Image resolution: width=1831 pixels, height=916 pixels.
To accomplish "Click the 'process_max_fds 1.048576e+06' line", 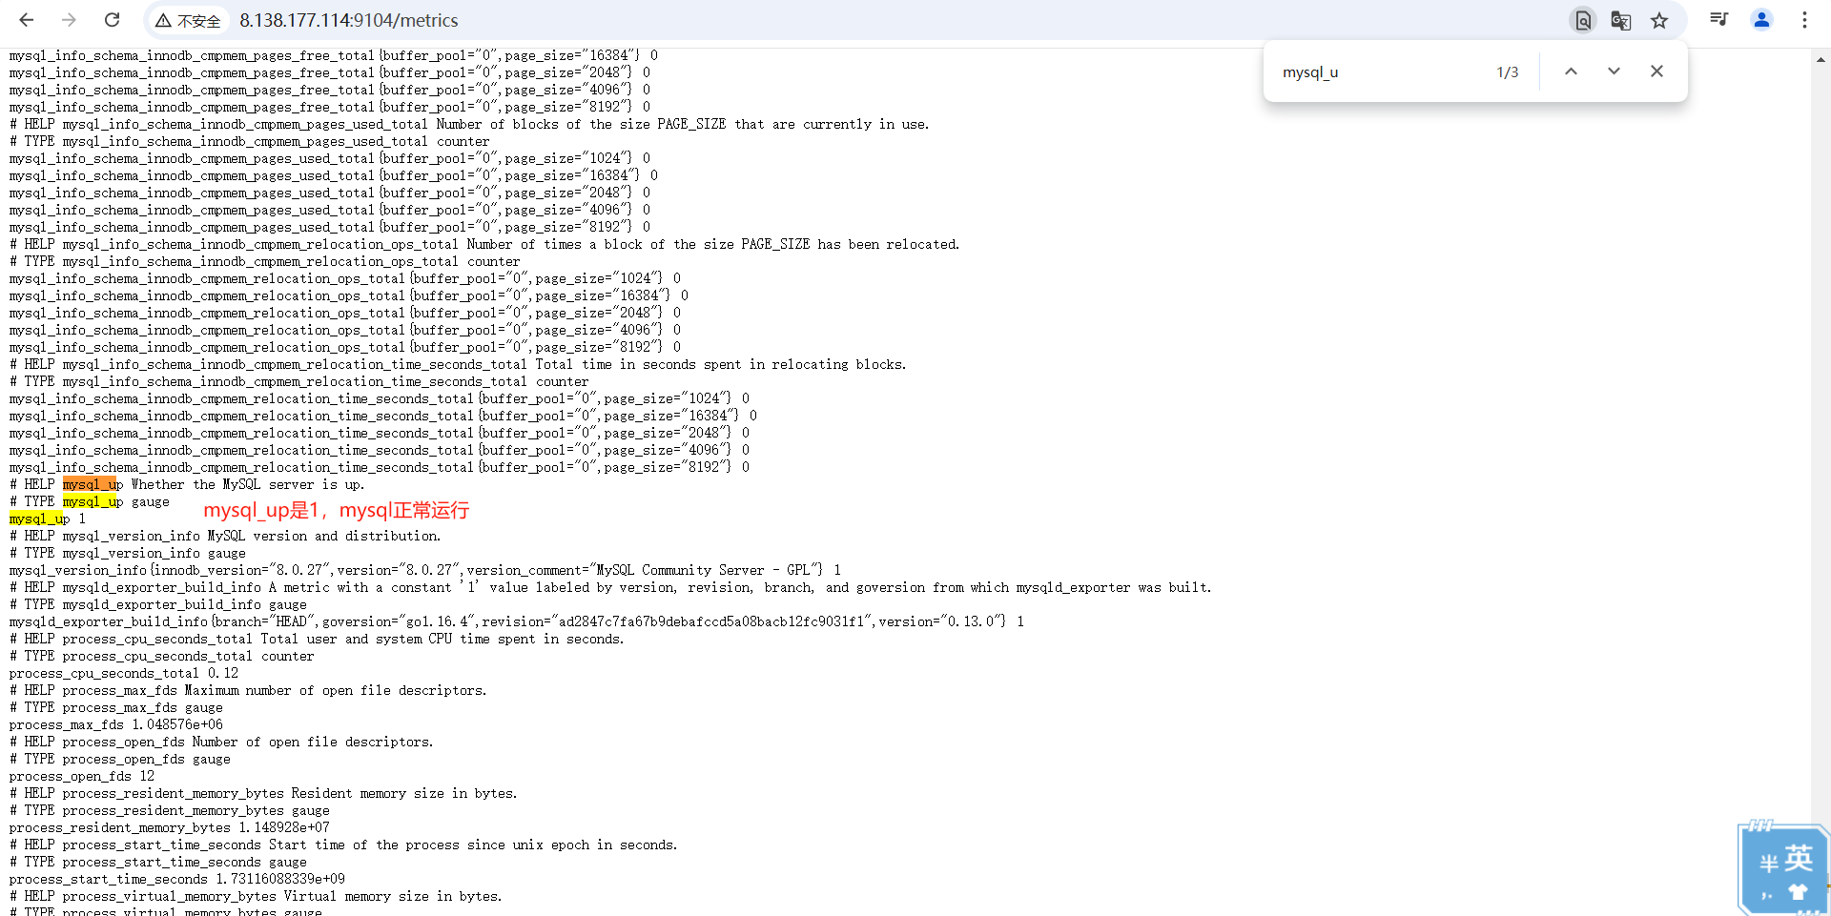I will pos(116,725).
